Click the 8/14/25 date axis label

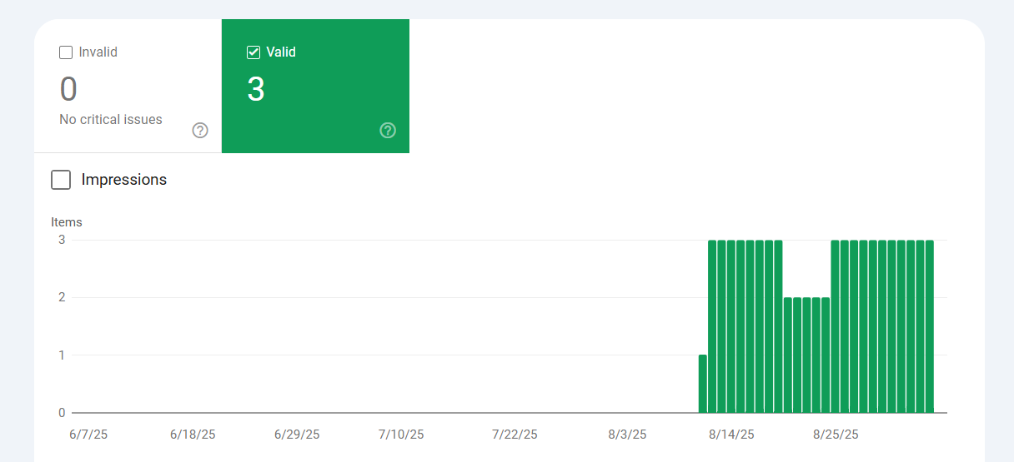pyautogui.click(x=731, y=435)
